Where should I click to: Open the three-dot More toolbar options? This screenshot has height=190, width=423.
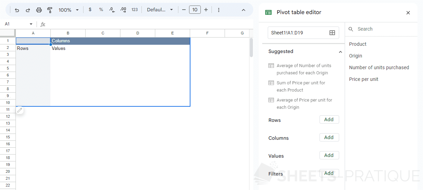pyautogui.click(x=219, y=10)
